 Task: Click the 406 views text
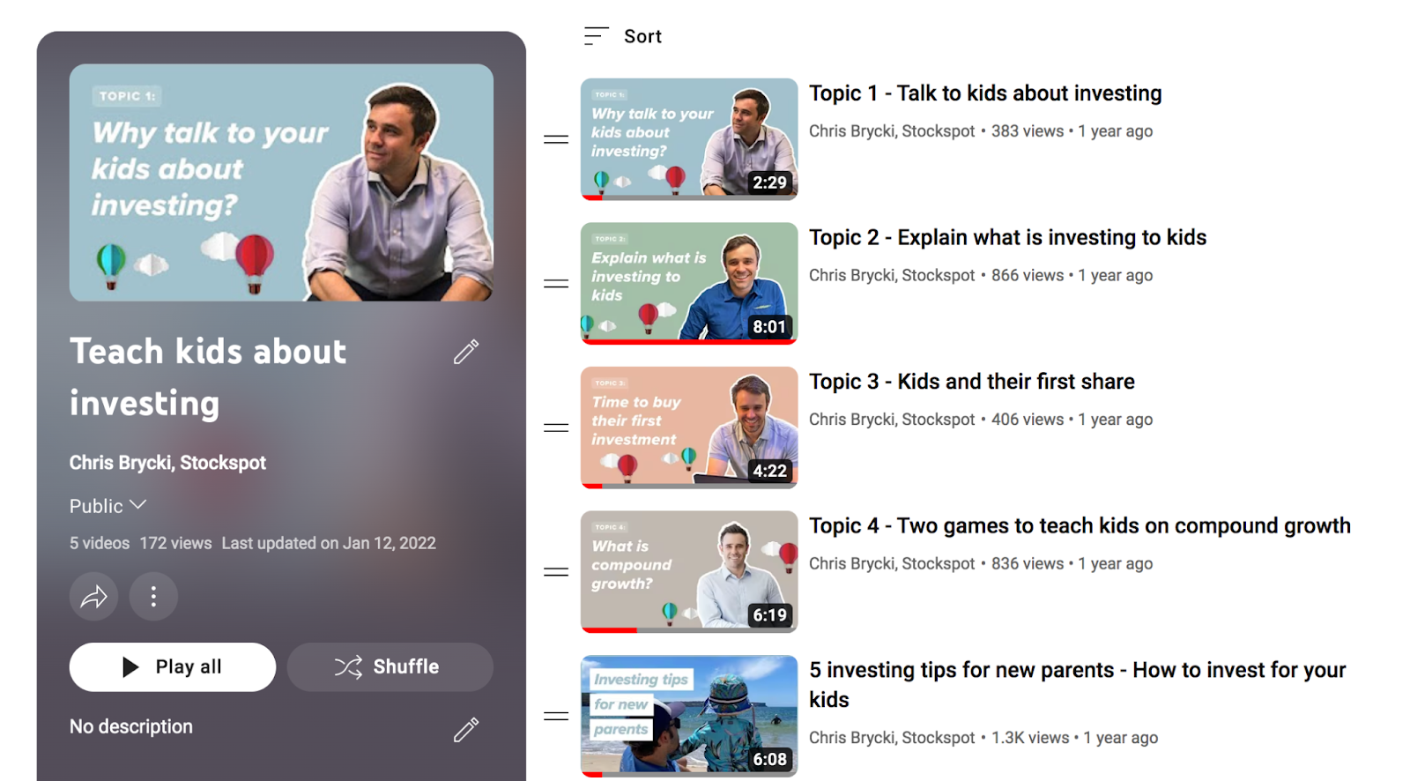[1028, 420]
